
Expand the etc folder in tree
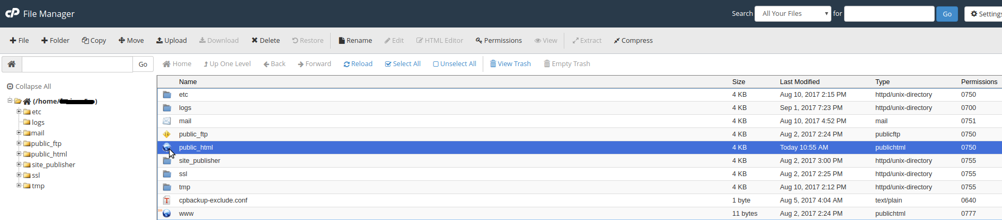point(19,112)
